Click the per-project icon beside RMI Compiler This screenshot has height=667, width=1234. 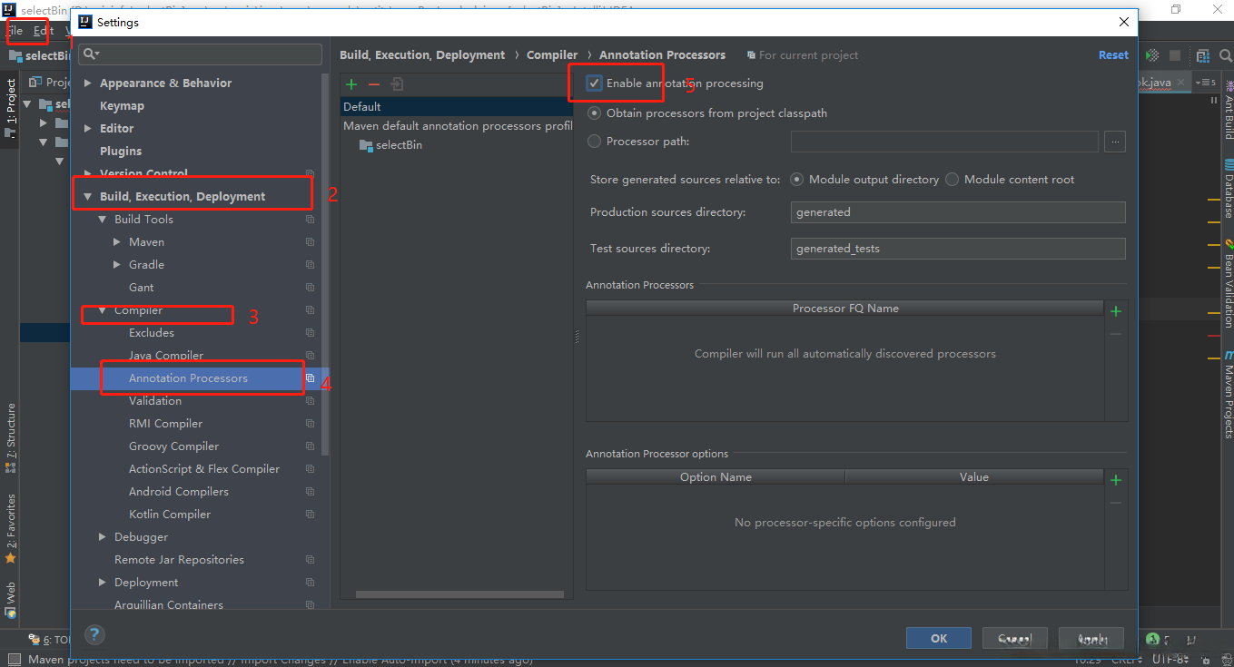[x=310, y=424]
